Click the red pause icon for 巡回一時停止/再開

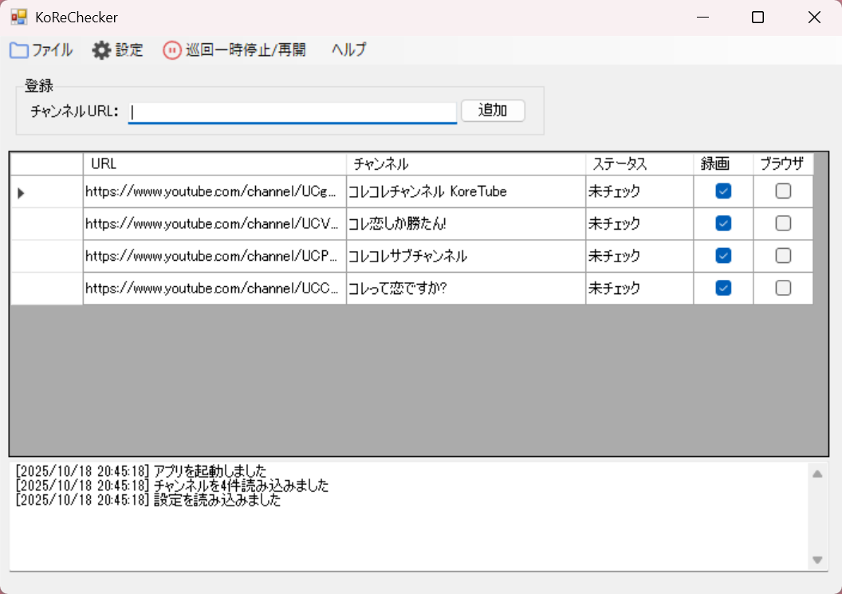click(x=171, y=49)
